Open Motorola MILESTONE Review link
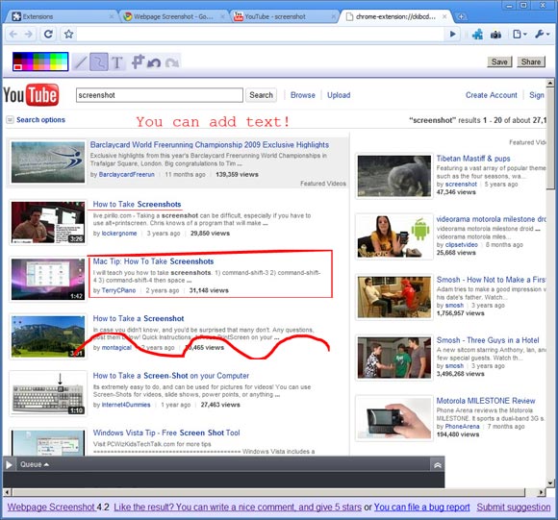Image resolution: width=558 pixels, height=520 pixels. pos(486,401)
